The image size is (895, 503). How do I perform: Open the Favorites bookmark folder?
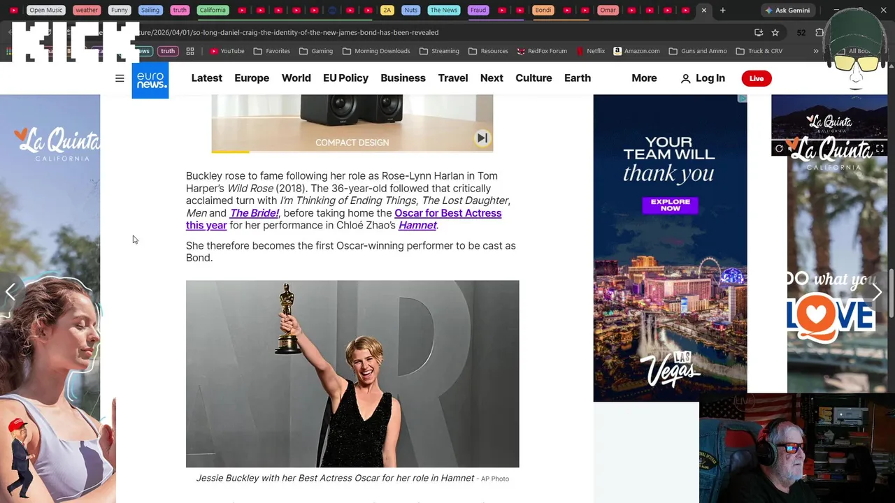[272, 51]
